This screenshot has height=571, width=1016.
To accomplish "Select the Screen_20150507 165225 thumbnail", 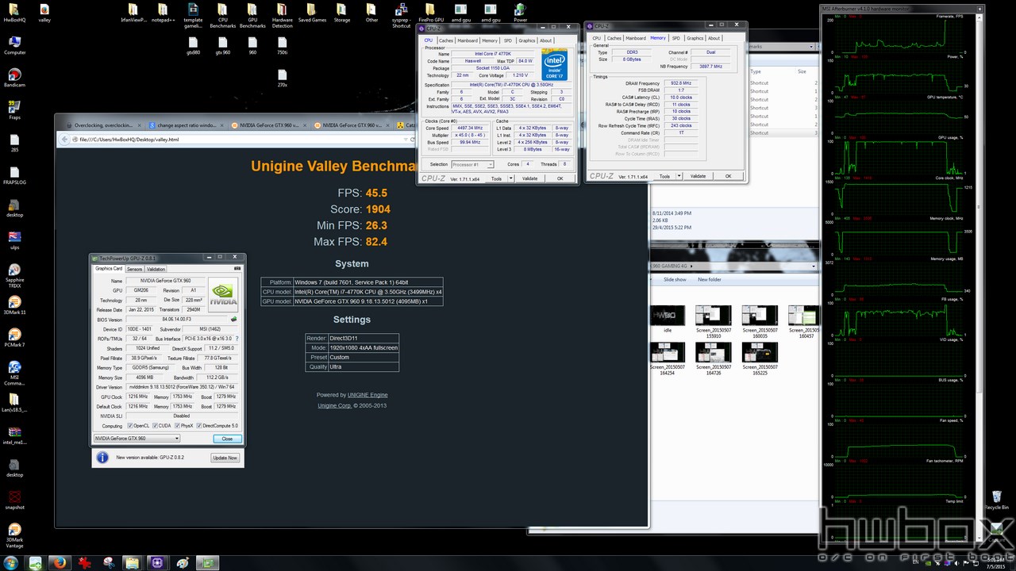I will tap(760, 357).
